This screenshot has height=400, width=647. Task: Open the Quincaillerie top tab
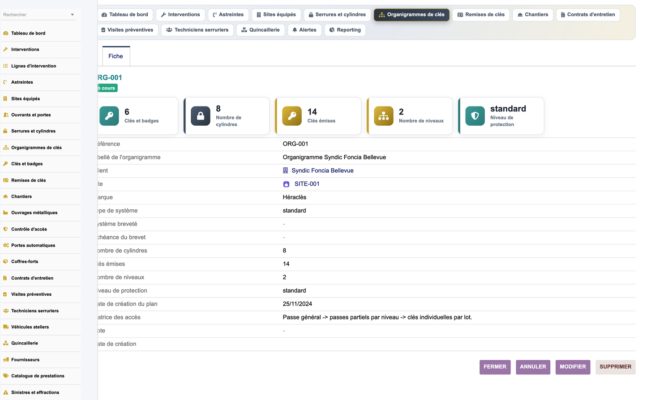261,30
